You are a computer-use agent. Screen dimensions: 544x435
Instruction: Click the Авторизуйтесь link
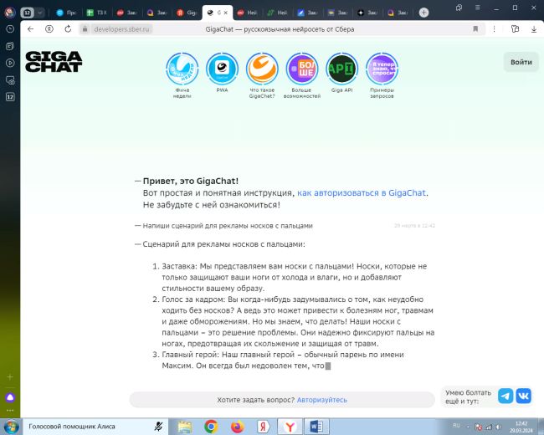coord(322,400)
